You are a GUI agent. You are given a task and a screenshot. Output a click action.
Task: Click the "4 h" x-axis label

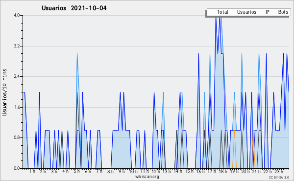66,171
